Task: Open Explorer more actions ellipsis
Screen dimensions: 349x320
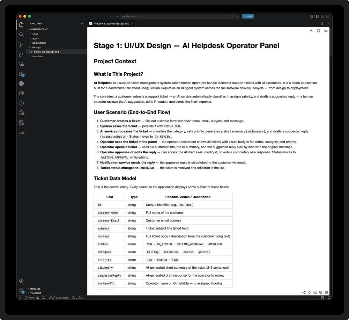Action: pos(82,23)
